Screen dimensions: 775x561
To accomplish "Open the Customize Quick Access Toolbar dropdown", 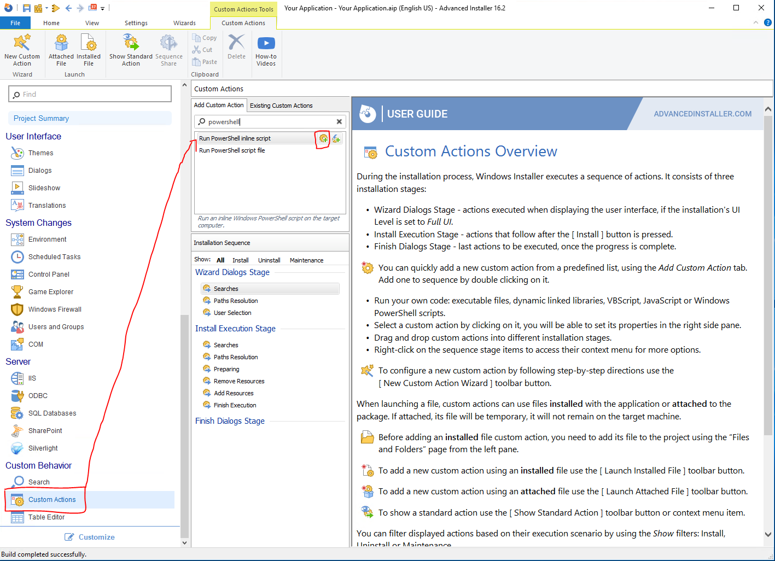I will [103, 8].
